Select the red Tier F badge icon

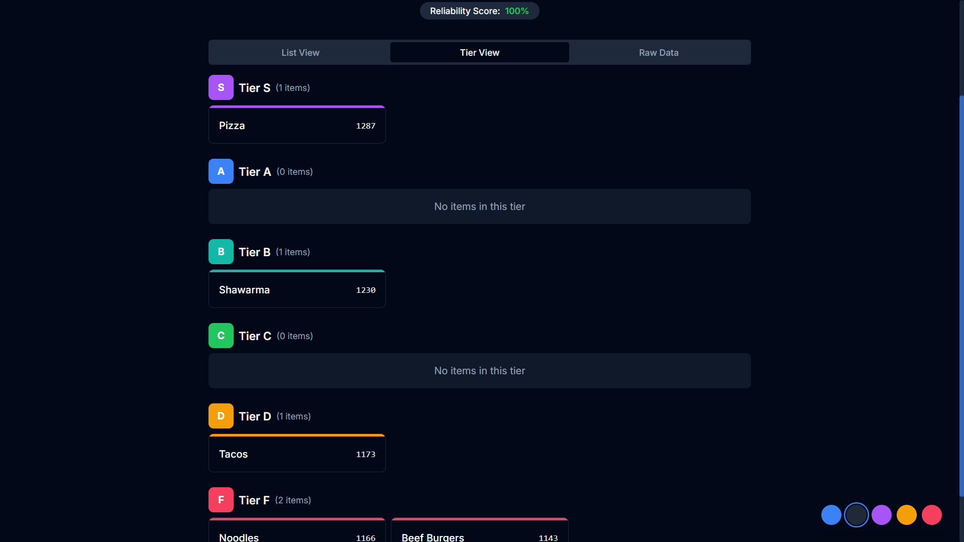tap(221, 499)
